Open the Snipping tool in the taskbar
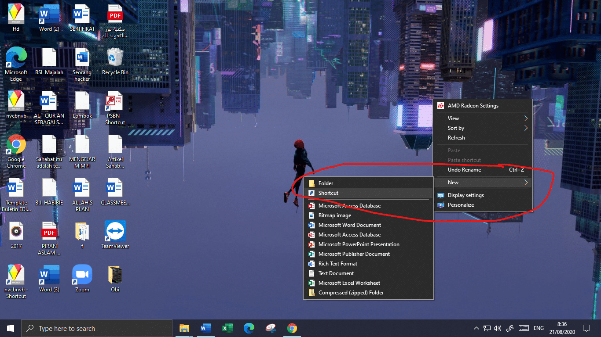 point(270,328)
